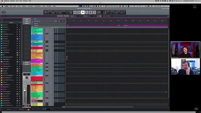Arm recording with the record button
Viewport: 201px width, 113px height.
(90, 12)
